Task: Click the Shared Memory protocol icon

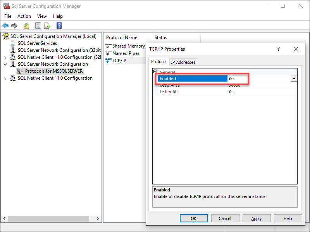Action: pos(108,46)
